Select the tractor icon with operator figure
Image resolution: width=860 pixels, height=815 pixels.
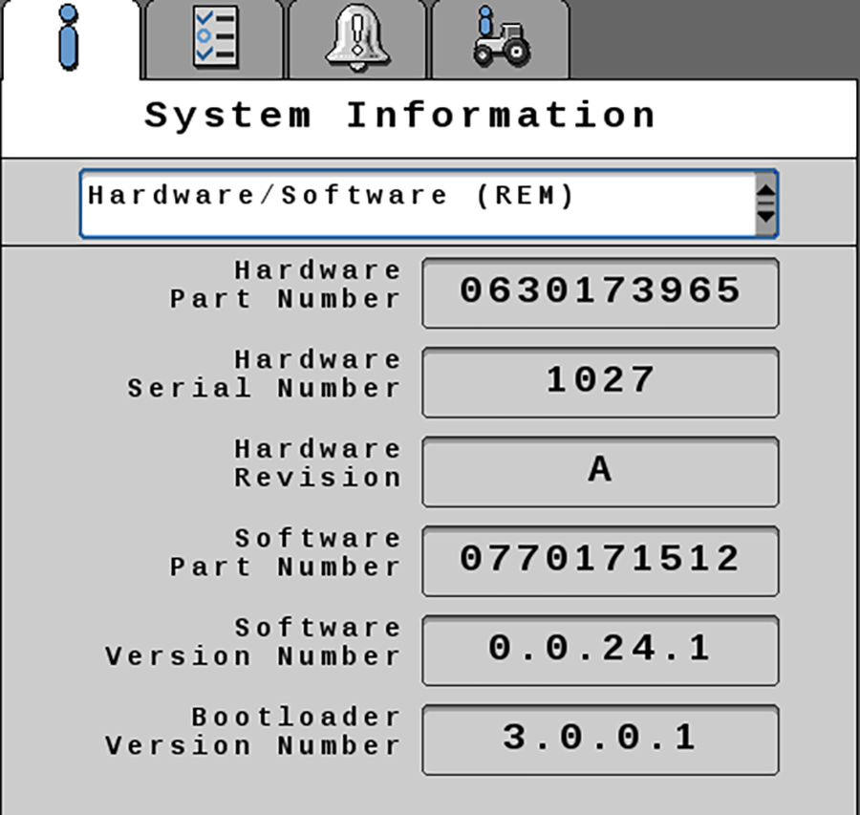(499, 36)
